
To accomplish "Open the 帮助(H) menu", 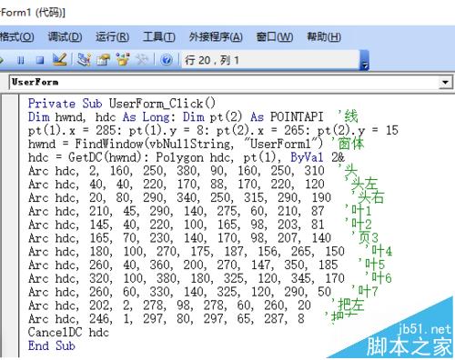I will (x=324, y=37).
